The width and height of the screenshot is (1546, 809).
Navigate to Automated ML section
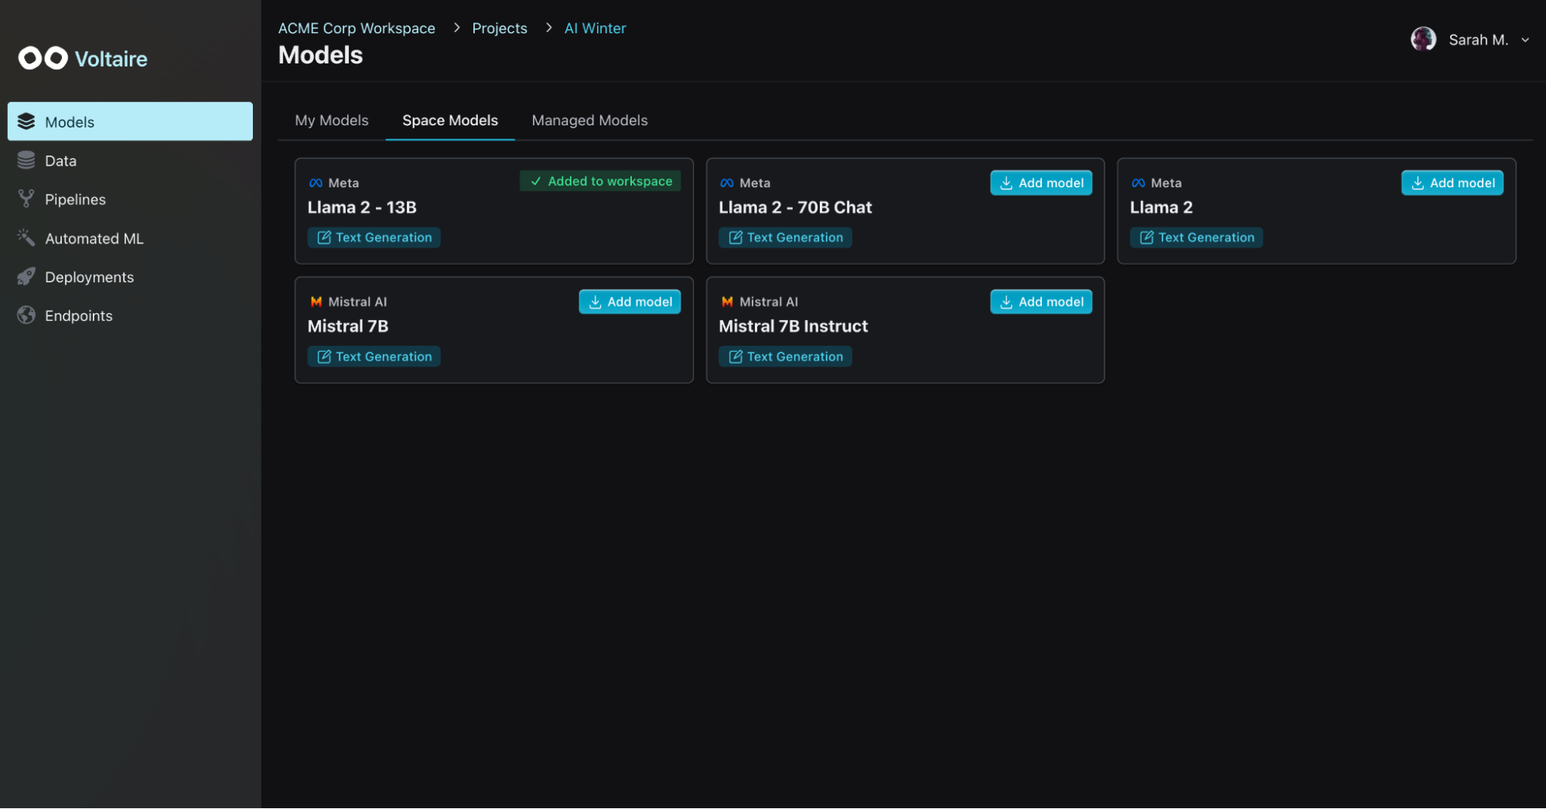click(x=130, y=238)
